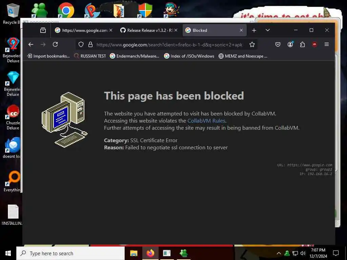The image size is (347, 260).
Task: Go back to the previous page
Action: 31,44
